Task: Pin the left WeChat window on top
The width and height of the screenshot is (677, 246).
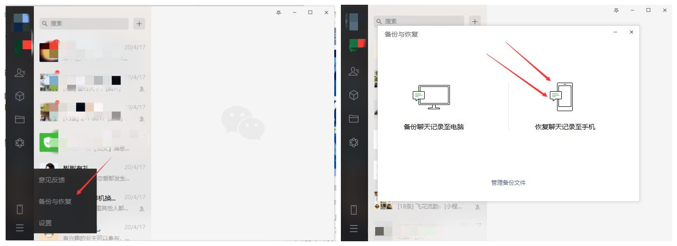Action: click(279, 13)
